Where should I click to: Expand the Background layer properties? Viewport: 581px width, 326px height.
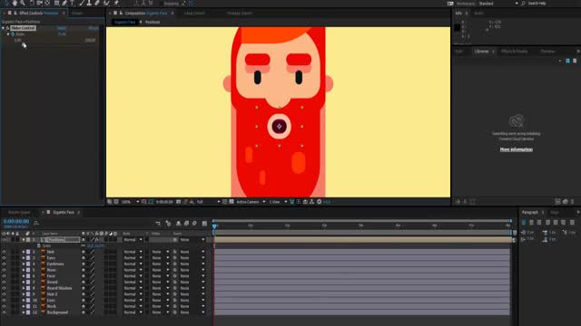pos(24,312)
